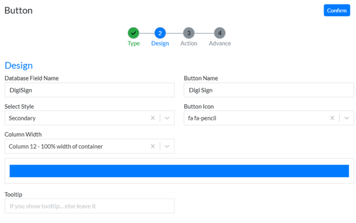Expand the Column Width dropdown arrow
The width and height of the screenshot is (356, 223).
tap(167, 147)
